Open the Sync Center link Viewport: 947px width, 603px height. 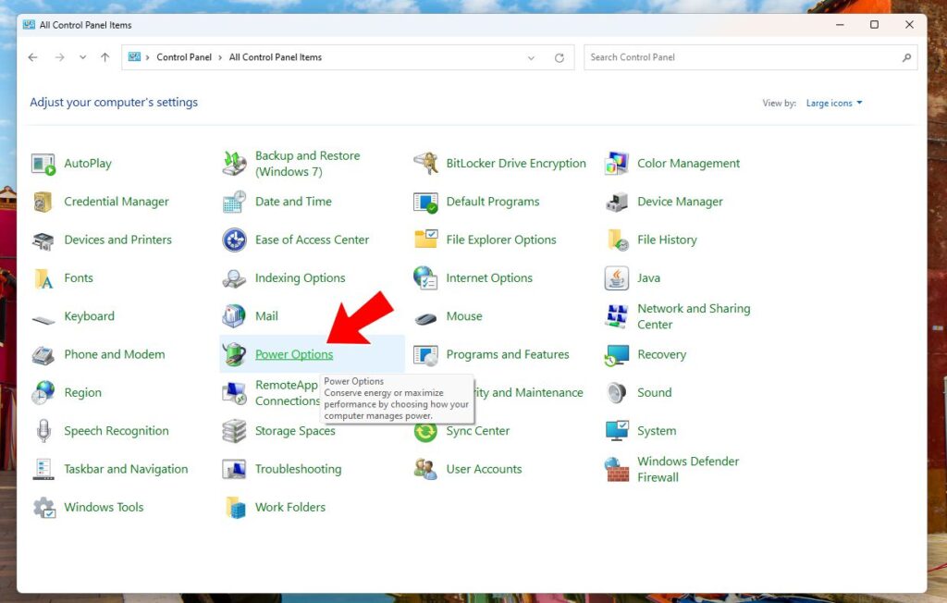point(478,431)
